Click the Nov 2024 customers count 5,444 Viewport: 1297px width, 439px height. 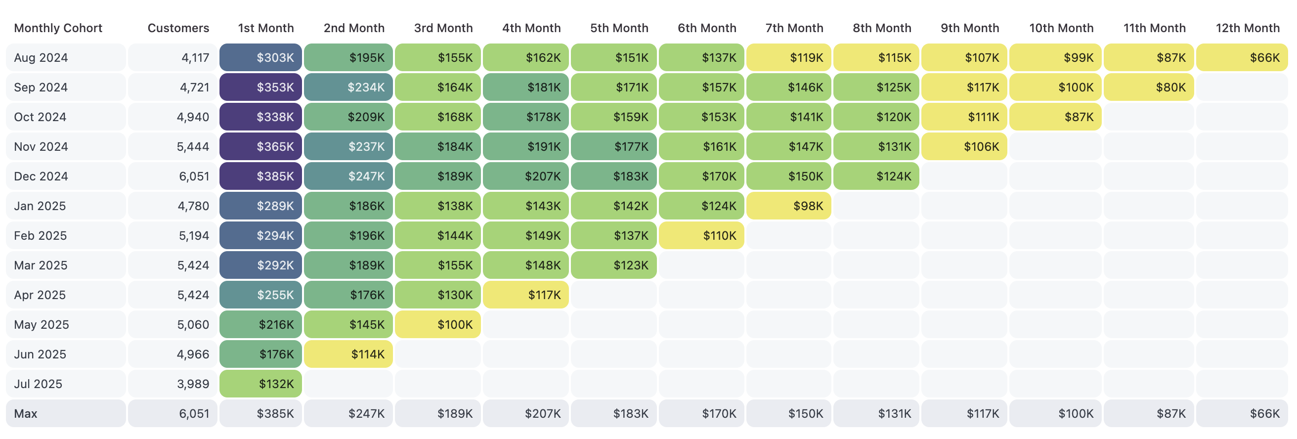[x=192, y=147]
